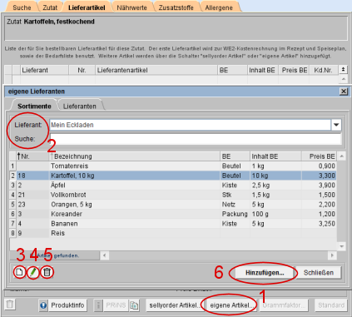
Task: Click the article list scroll down arrow
Action: [342, 246]
